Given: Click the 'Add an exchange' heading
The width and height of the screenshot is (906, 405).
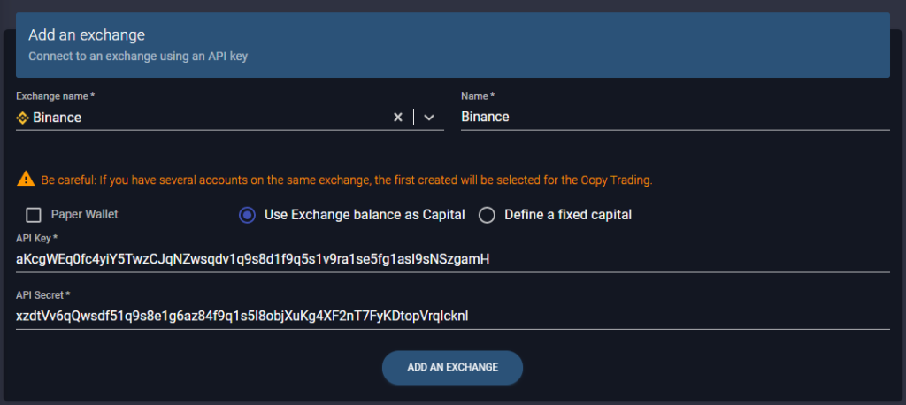Looking at the screenshot, I should [x=87, y=35].
